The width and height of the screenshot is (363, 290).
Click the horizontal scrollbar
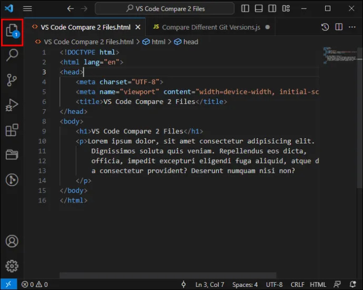(168, 275)
